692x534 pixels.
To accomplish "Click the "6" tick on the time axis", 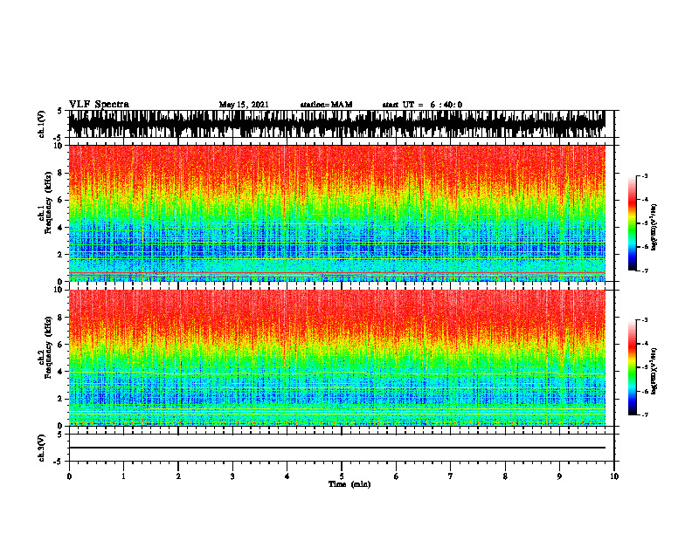I will click(397, 476).
